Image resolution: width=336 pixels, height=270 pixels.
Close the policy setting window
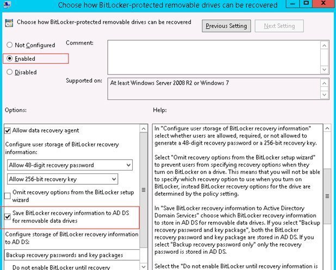tap(323, 3)
